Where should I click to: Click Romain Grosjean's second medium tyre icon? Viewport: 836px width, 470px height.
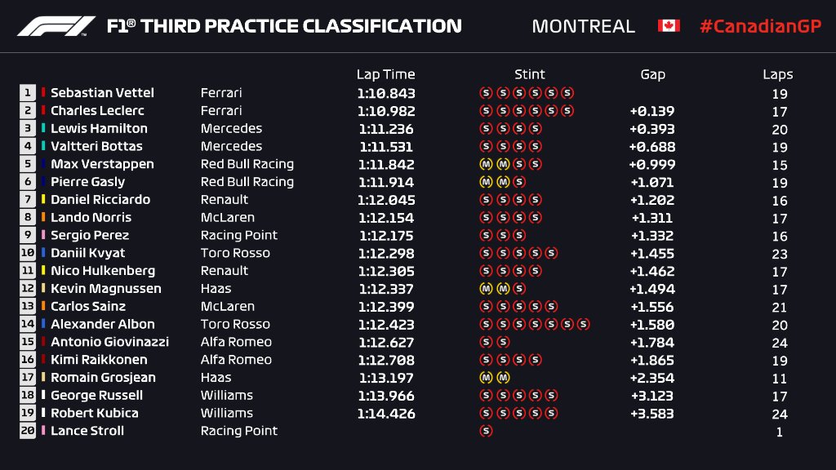(503, 378)
